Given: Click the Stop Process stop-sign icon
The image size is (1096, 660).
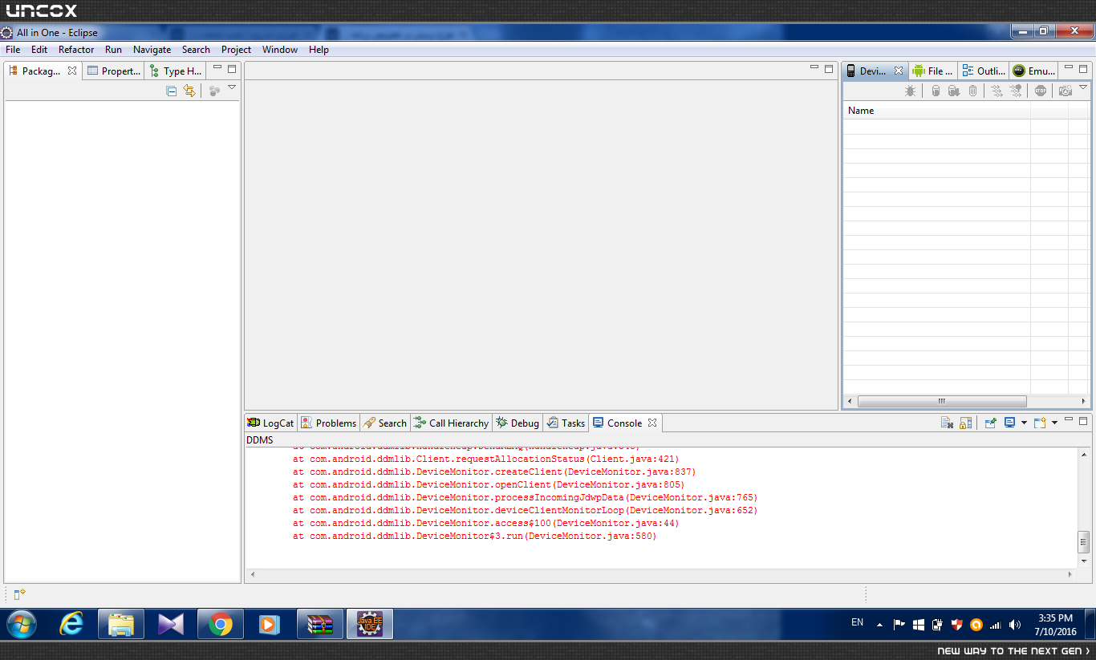Looking at the screenshot, I should click(x=1041, y=91).
